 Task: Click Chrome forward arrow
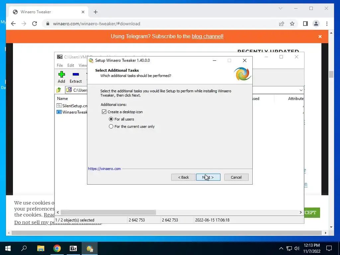click(24, 24)
